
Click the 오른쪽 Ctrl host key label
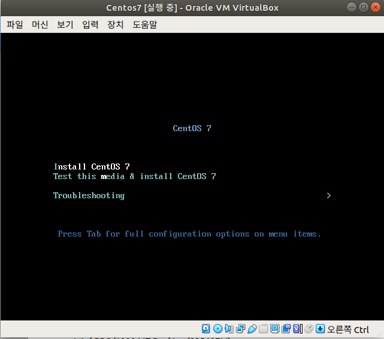click(x=348, y=329)
